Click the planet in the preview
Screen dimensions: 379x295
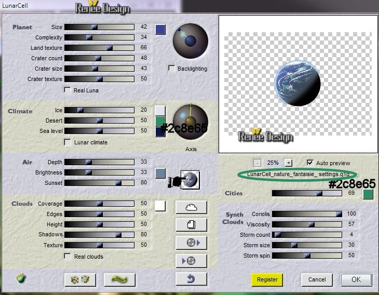(298, 83)
